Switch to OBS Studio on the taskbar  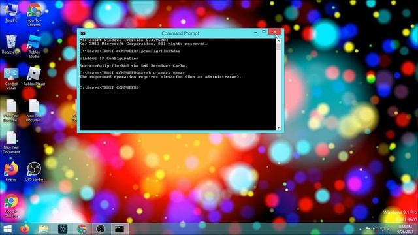coord(101,229)
